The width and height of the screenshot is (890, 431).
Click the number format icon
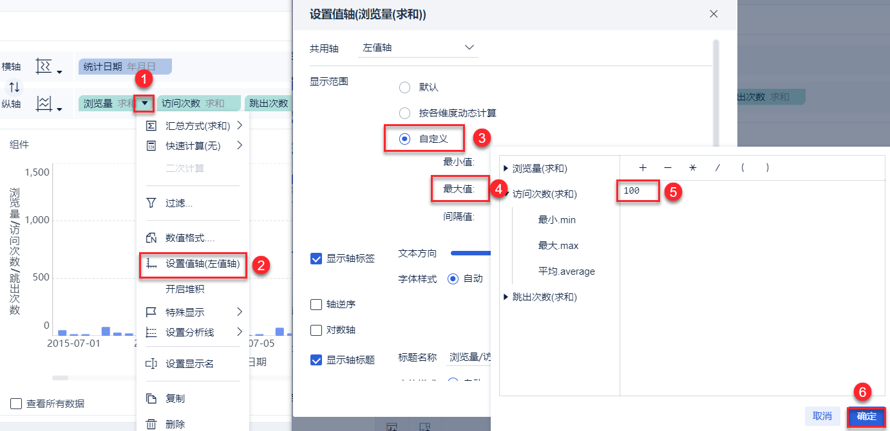pos(151,238)
